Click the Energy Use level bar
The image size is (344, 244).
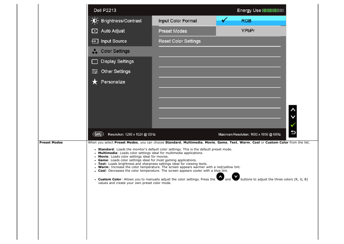(273, 10)
